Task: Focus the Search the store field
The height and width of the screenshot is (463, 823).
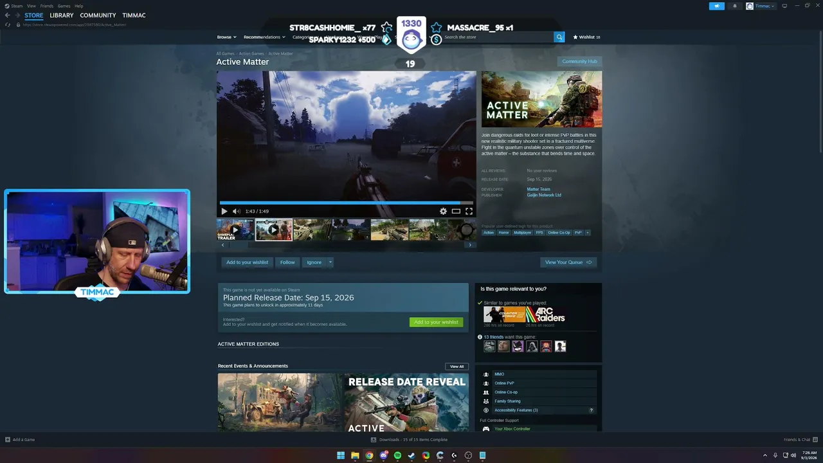Action: pos(497,37)
